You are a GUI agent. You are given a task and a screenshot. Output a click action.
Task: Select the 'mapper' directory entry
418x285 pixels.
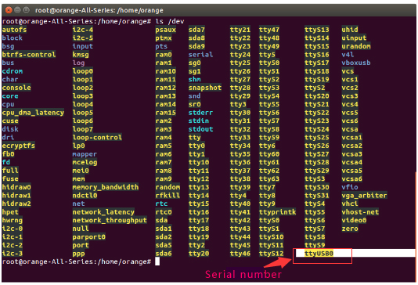[x=85, y=153]
